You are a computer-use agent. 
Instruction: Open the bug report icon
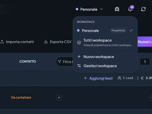117,9
